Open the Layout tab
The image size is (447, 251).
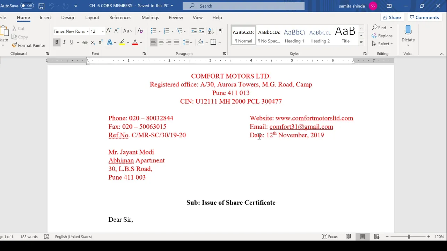pos(92,17)
